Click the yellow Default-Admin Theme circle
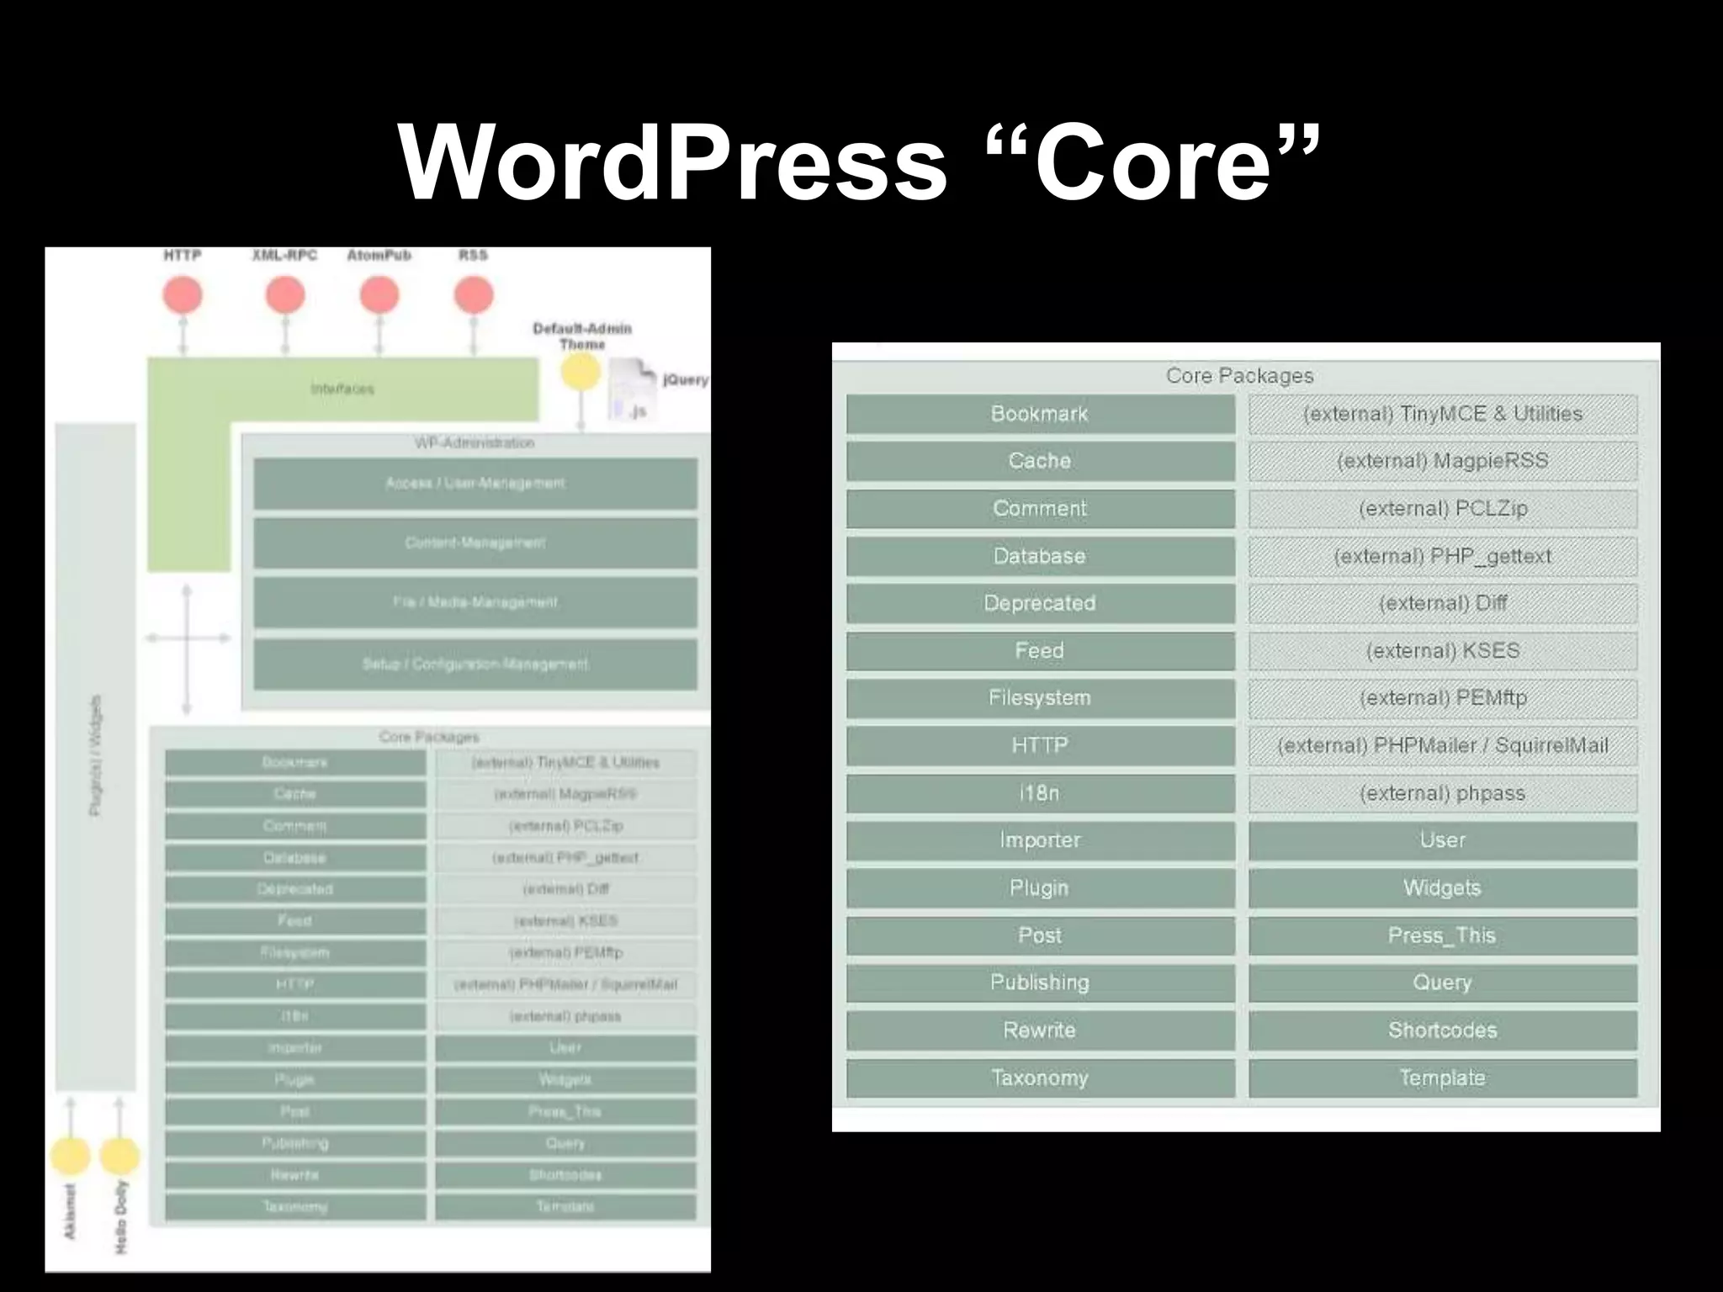The image size is (1723, 1292). 581,373
